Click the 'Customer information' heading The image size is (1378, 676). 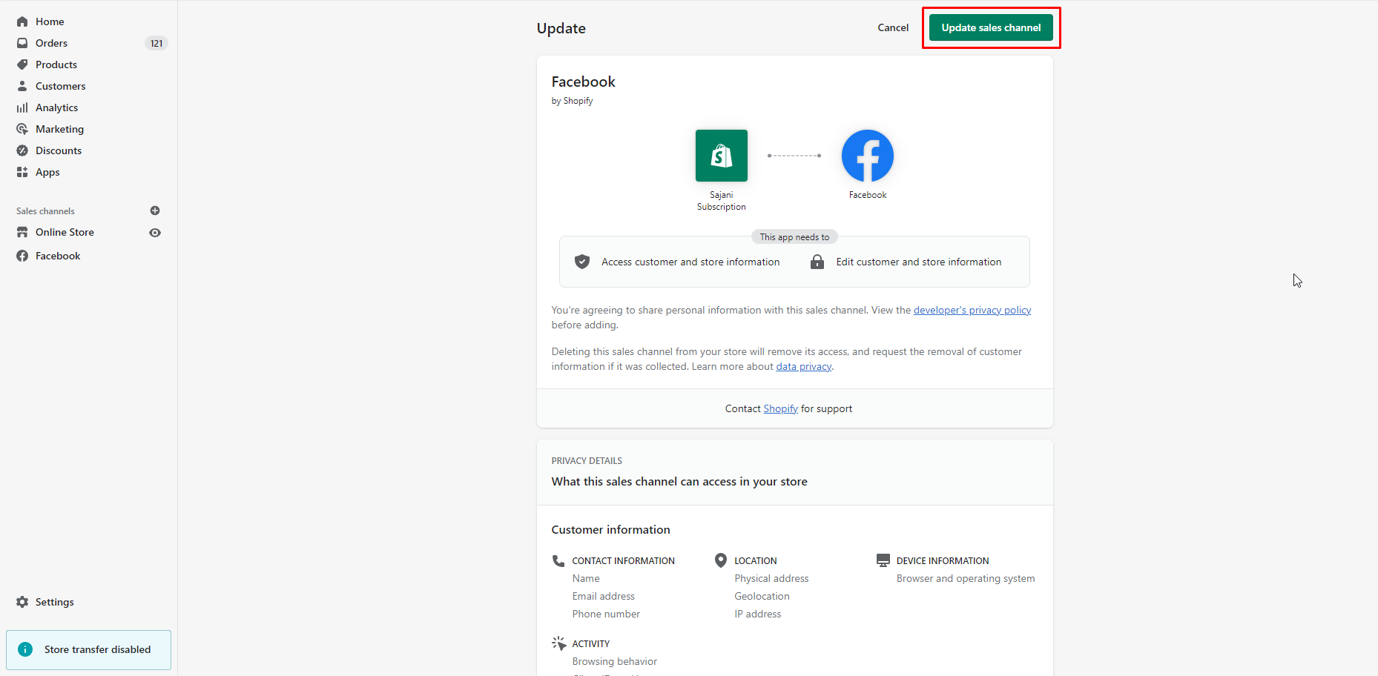coord(610,529)
